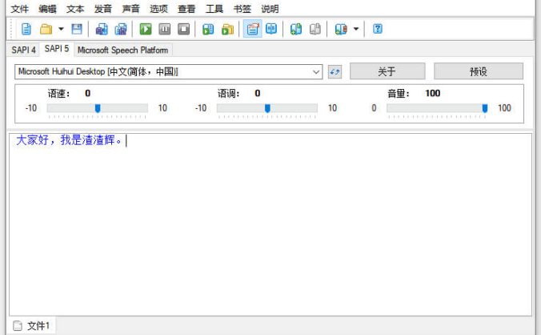
Task: Click the green book with plus icon
Action: (x=295, y=29)
